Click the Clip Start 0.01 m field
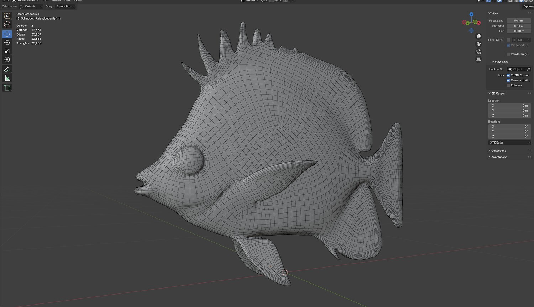534x307 pixels. (x=519, y=26)
